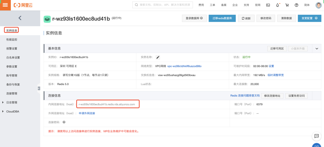Open the 企业 menu
The image size is (324, 147).
click(235, 5)
